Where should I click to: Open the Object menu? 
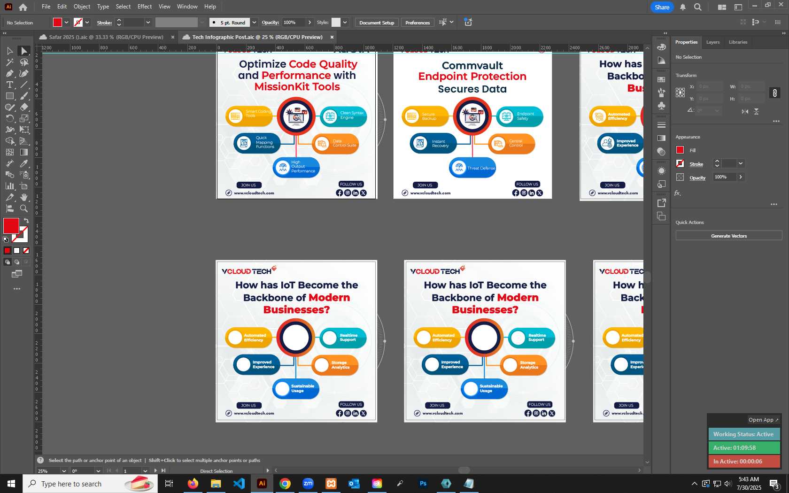tap(82, 7)
